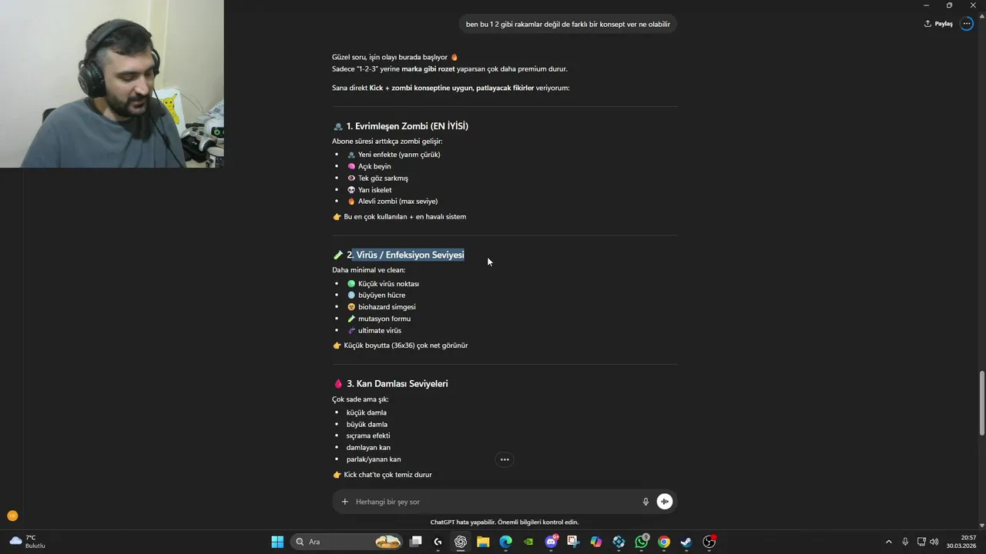The height and width of the screenshot is (554, 986).
Task: Click the 'büyük damla' list item
Action: (367, 424)
